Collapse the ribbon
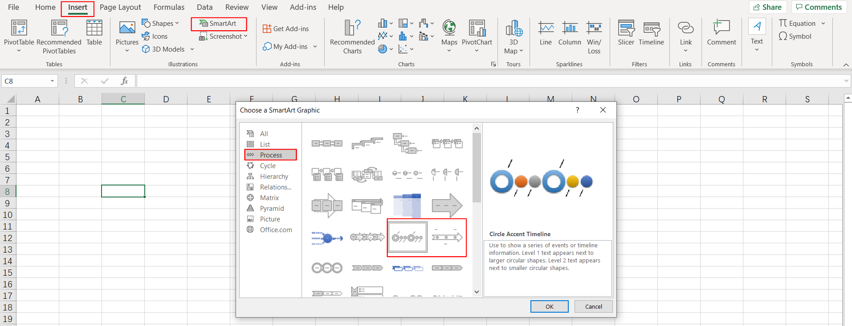The image size is (852, 326). click(x=846, y=65)
